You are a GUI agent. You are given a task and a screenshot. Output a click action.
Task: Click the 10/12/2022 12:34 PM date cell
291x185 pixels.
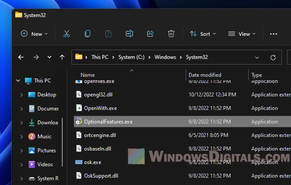(212, 95)
